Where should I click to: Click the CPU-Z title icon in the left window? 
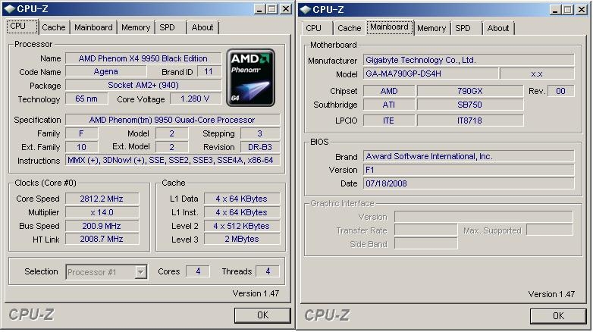(9, 9)
